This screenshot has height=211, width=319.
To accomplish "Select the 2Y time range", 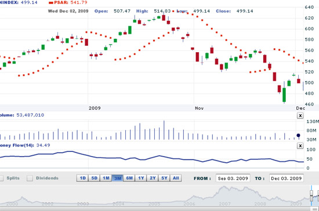I will 153,179.
